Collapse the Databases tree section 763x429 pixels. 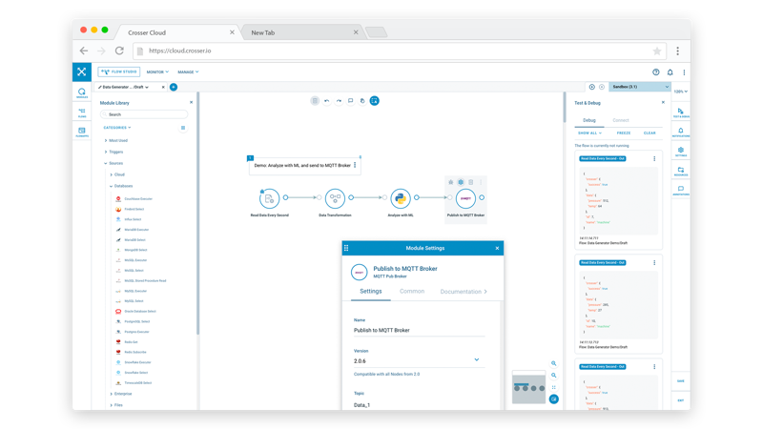112,186
